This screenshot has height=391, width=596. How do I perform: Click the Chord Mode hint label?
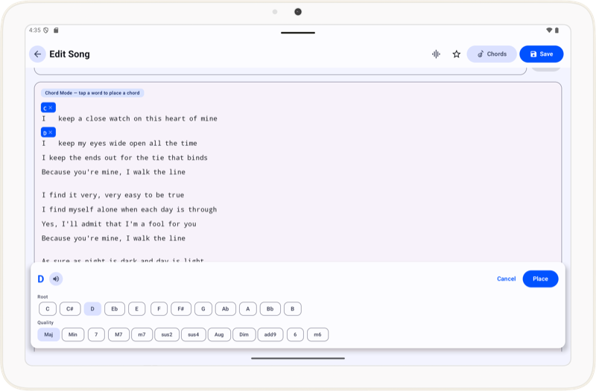[x=92, y=93]
